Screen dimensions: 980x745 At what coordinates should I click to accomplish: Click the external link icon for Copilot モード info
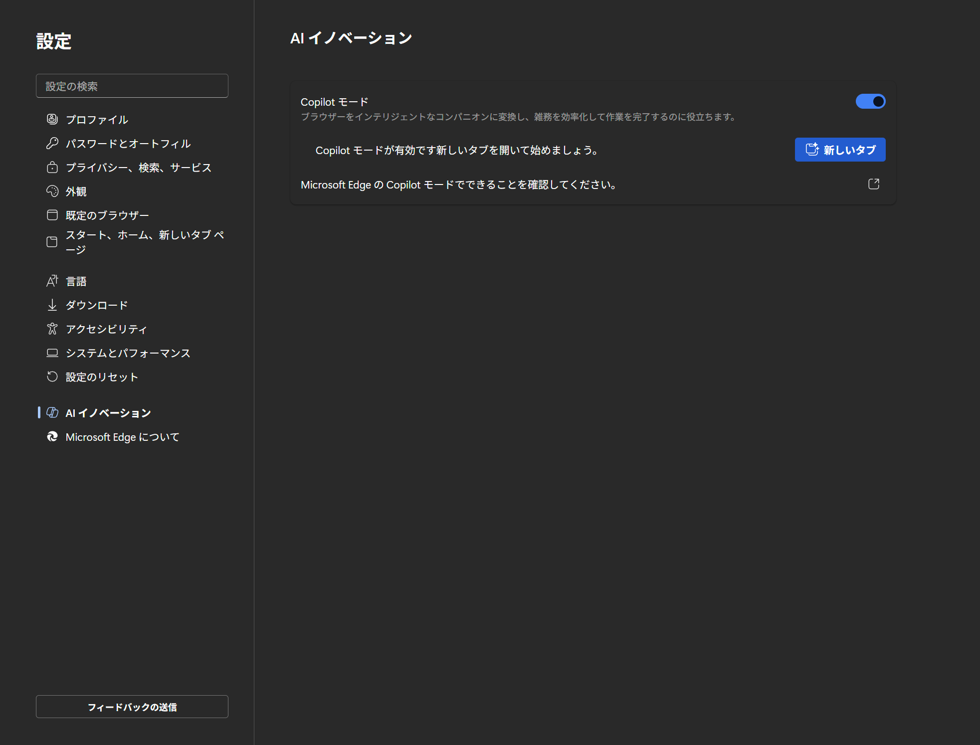873,184
